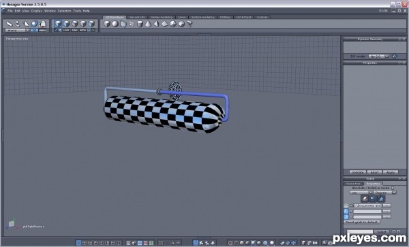Switch to the Second Life tab

coord(137,17)
